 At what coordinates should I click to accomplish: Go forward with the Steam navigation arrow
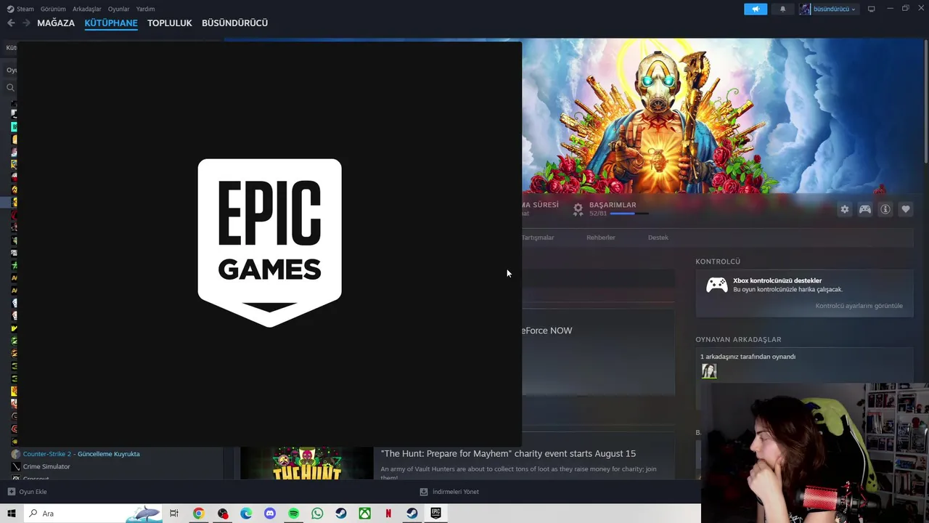[26, 23]
